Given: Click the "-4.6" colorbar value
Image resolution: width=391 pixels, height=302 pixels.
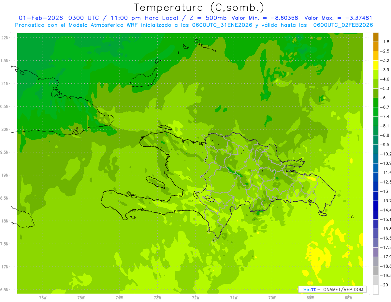Looking at the screenshot, I should pyautogui.click(x=385, y=79).
